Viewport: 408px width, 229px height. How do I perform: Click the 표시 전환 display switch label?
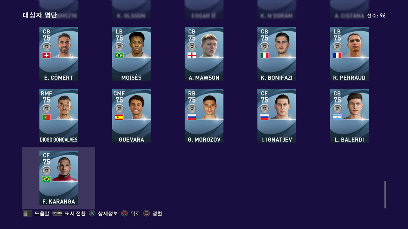click(75, 213)
